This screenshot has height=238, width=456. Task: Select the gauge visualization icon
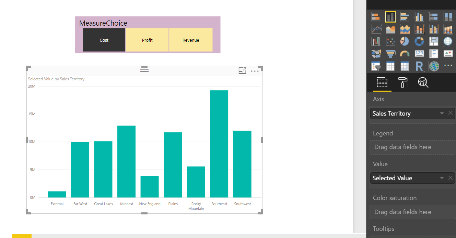tap(405, 54)
